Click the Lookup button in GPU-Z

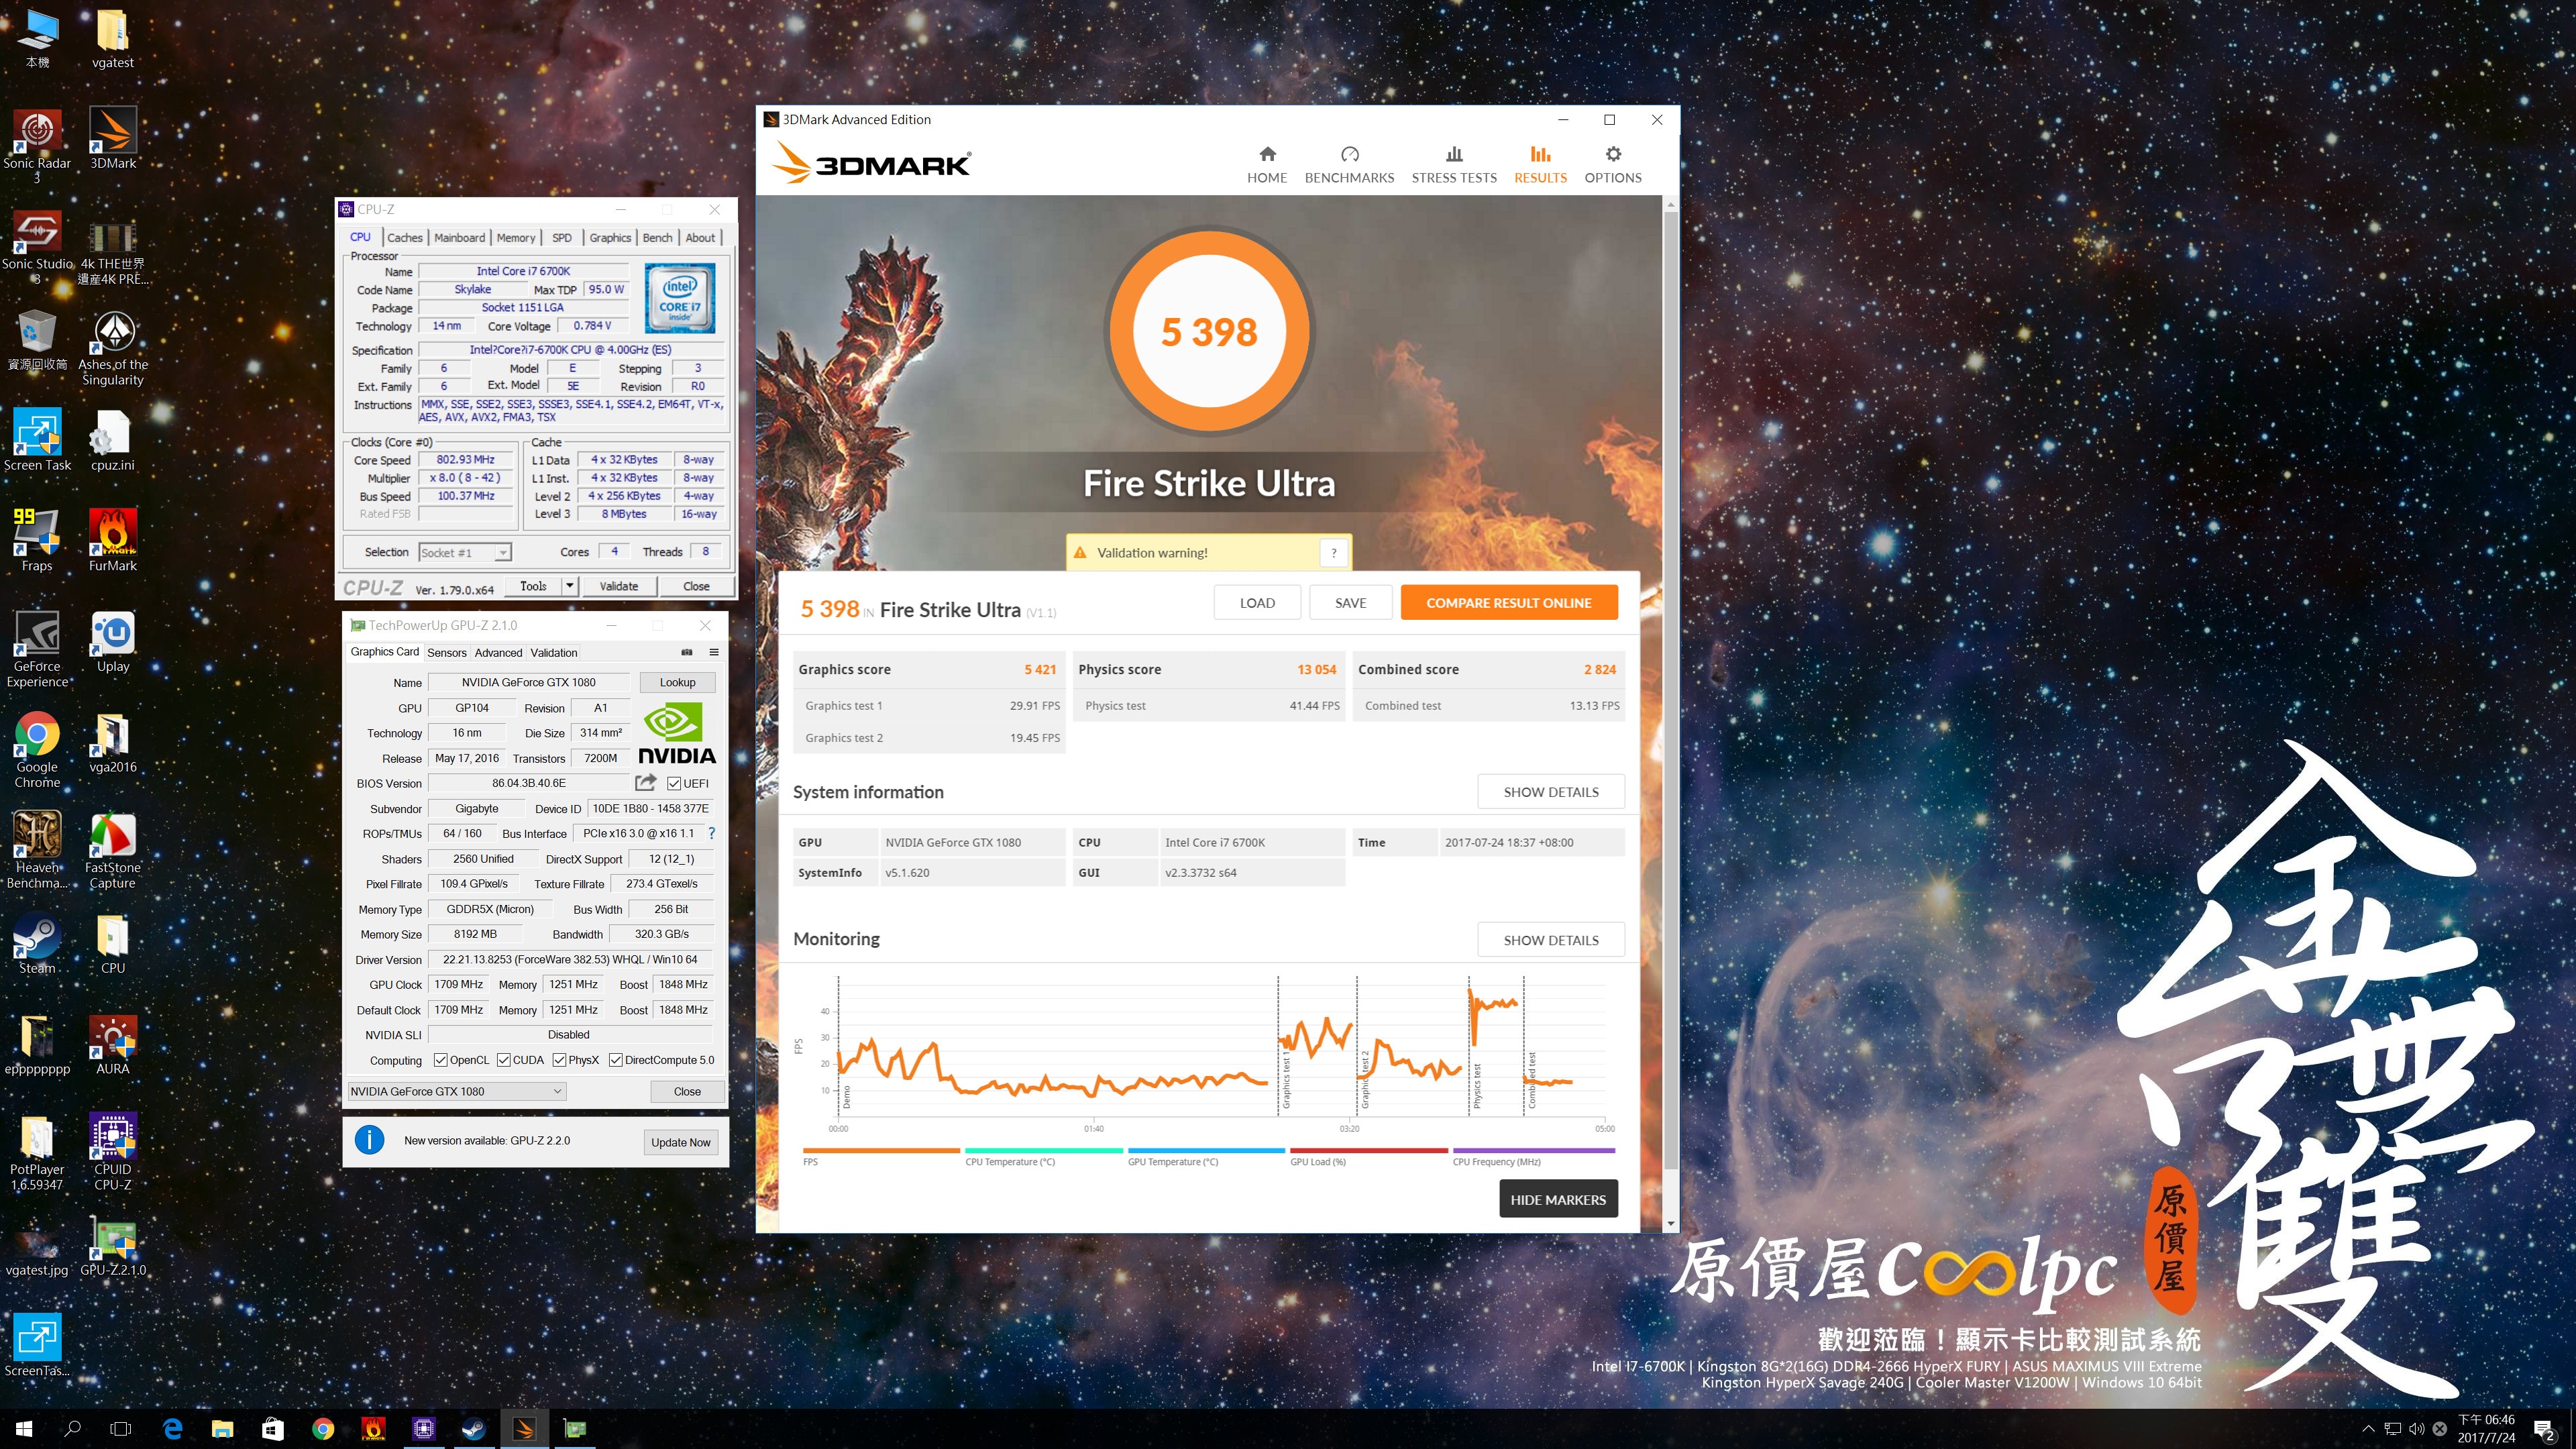(x=677, y=682)
